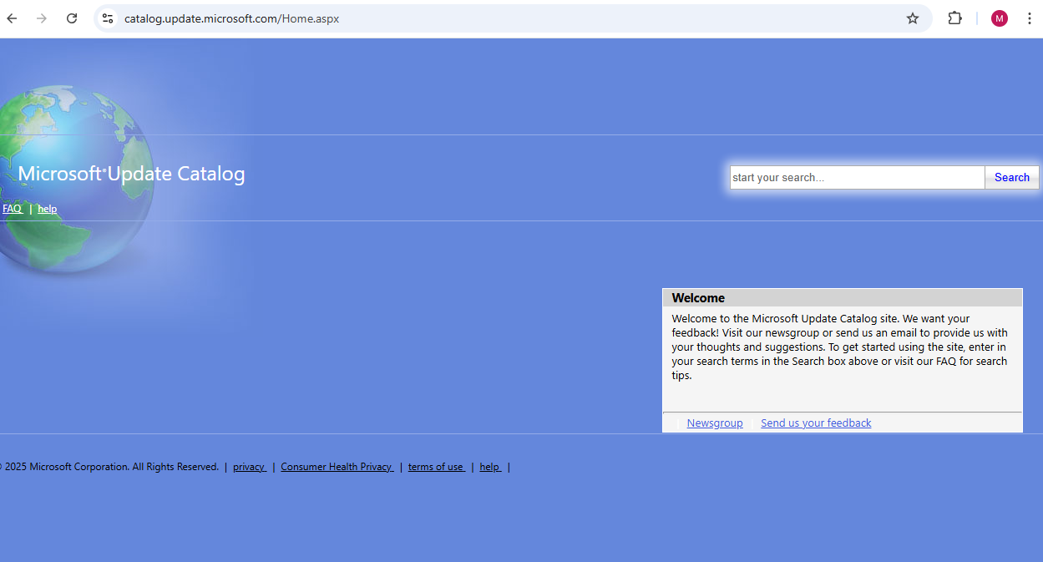The image size is (1043, 562).
Task: Click the Microsoft Corporation copyright text
Action: pyautogui.click(x=109, y=467)
